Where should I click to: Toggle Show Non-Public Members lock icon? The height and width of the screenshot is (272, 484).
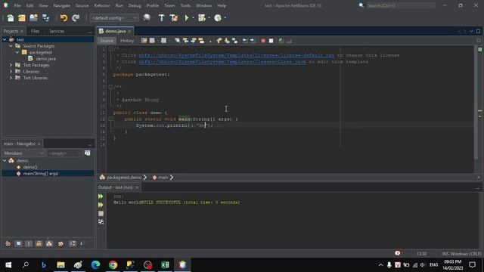pyautogui.click(x=39, y=243)
